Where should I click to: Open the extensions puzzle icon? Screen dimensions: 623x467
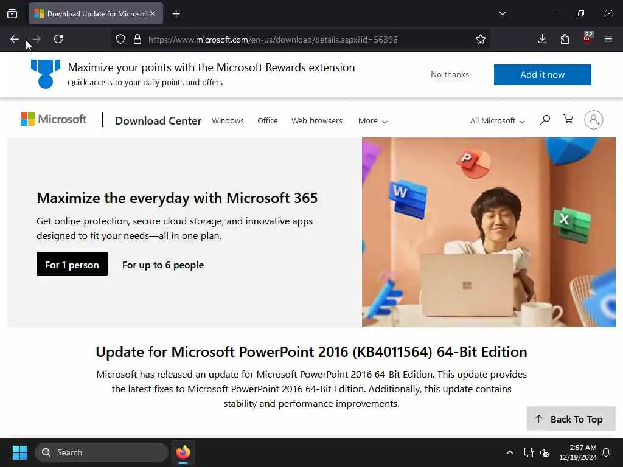[x=565, y=39]
